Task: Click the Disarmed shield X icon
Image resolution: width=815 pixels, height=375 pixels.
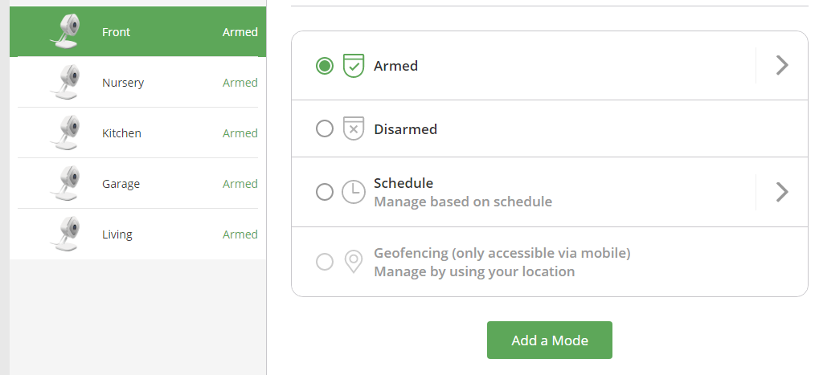Action: pos(354,128)
